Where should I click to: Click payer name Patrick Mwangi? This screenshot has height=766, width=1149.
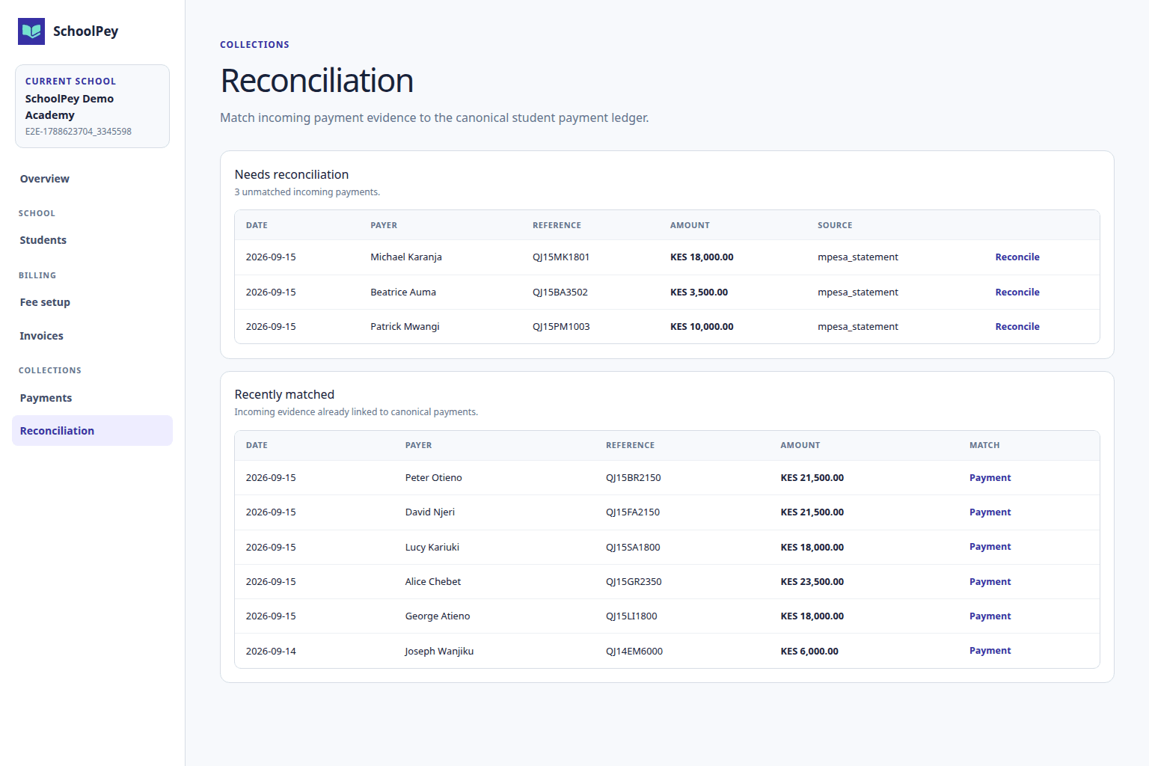pos(405,327)
